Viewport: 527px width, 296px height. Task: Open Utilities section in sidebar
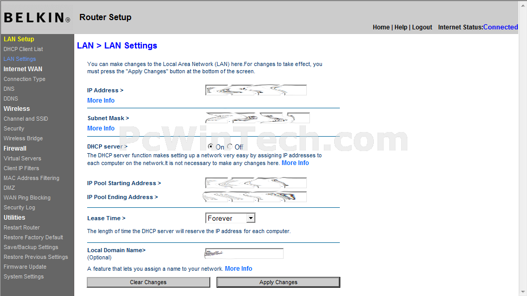pyautogui.click(x=14, y=218)
